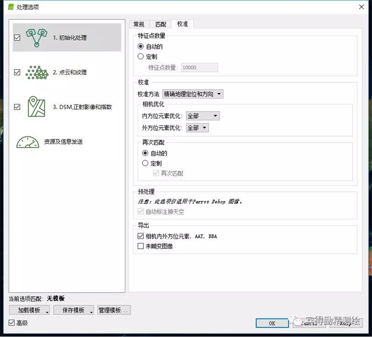
Task: Click the OK button
Action: (272, 323)
